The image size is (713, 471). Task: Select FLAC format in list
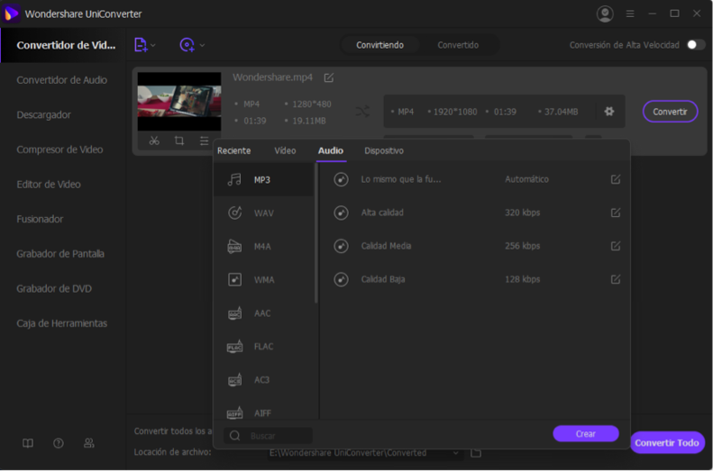pos(264,347)
